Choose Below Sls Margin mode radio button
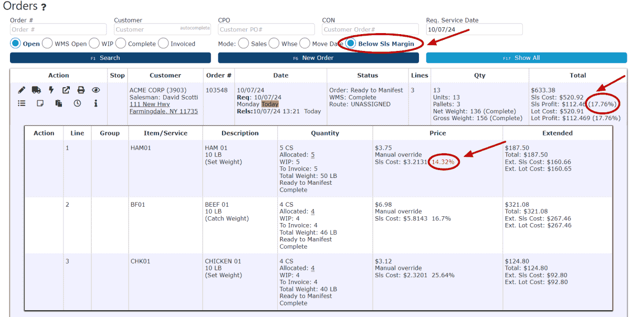630x317 pixels. tap(350, 44)
